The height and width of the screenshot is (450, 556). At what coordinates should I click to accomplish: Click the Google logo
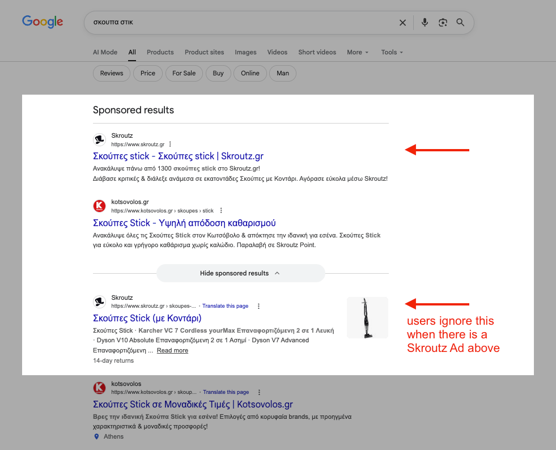[43, 22]
